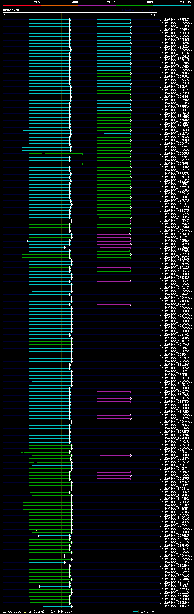Image resolution: width=194 pixels, height=614 pixels.
Task: Select hit label UniRef100_A7QS13
Action: [174, 254]
